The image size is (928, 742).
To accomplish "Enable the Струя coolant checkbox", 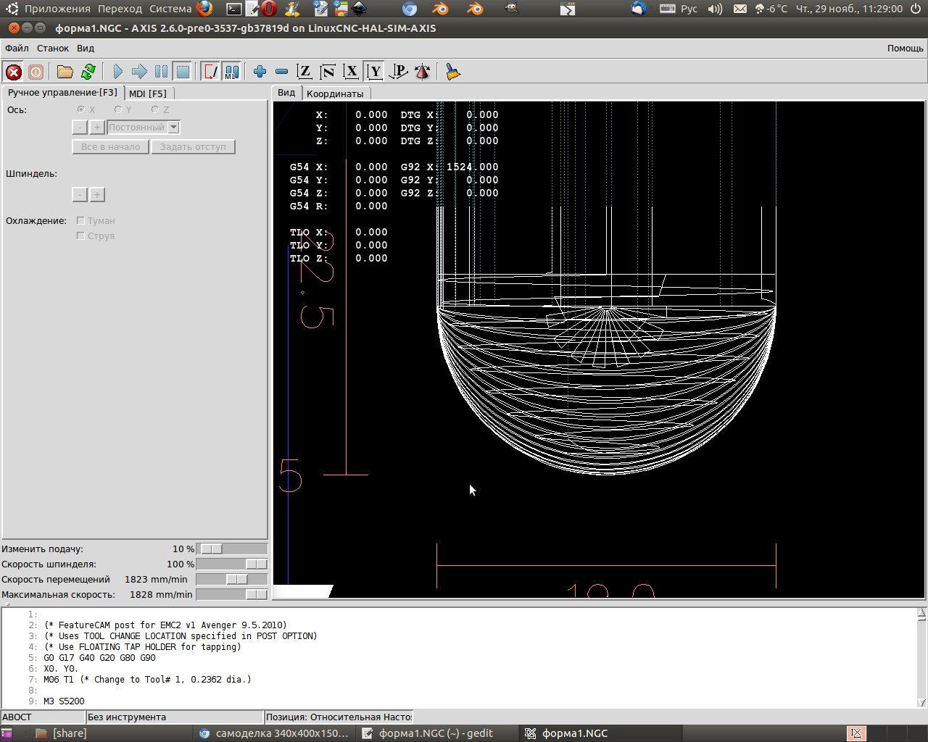I will pyautogui.click(x=80, y=236).
